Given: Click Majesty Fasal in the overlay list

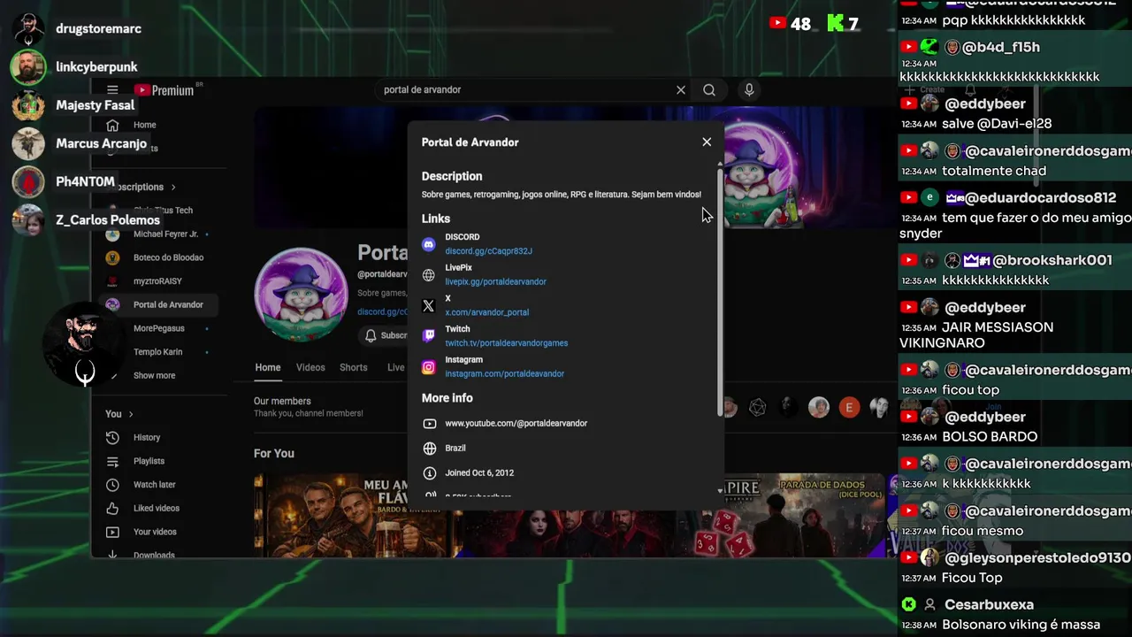Looking at the screenshot, I should coord(95,105).
